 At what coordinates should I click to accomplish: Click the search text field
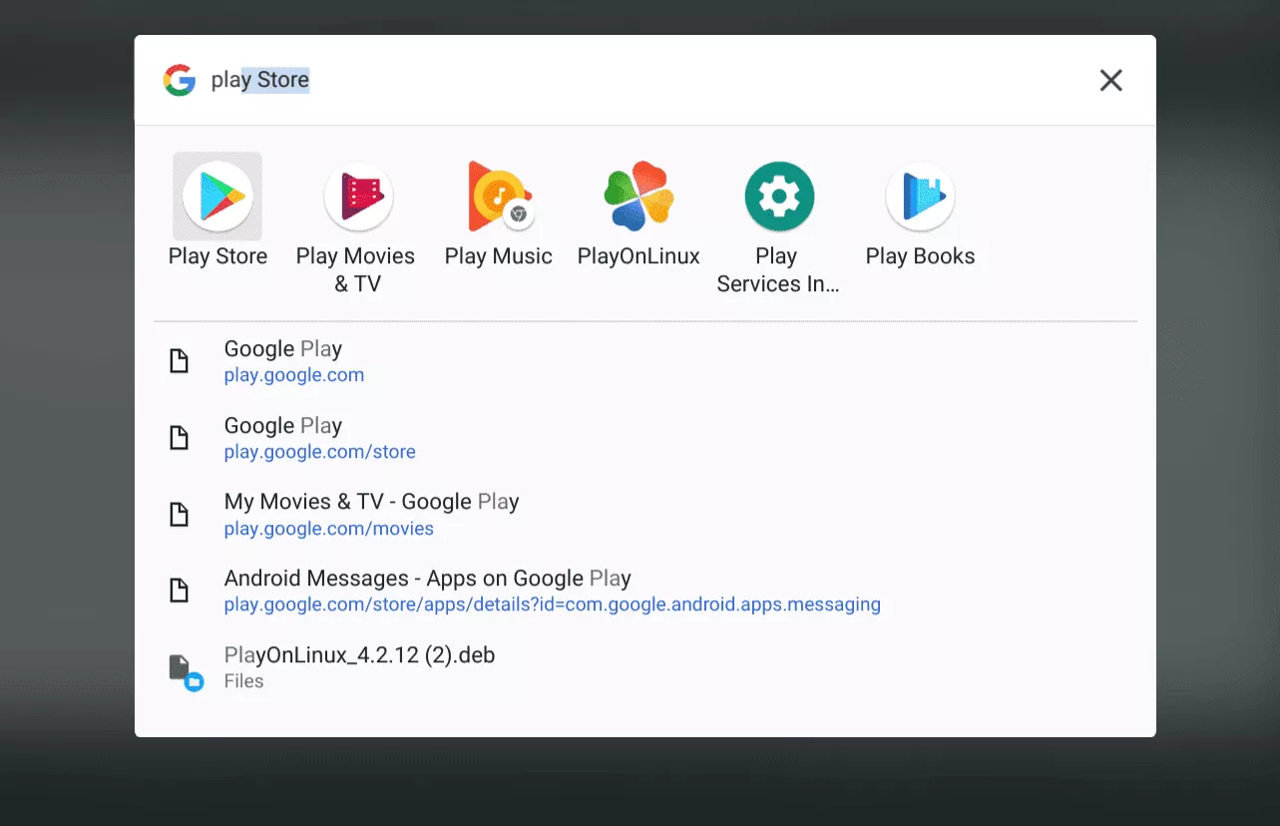tap(599, 80)
